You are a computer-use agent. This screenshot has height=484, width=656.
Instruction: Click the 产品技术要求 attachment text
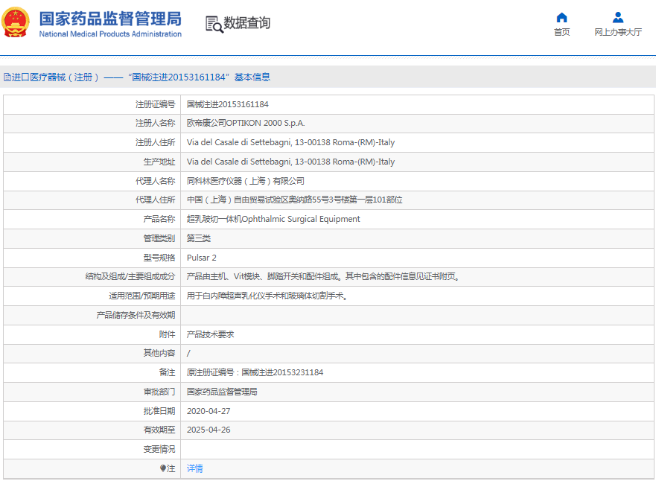tap(210, 334)
